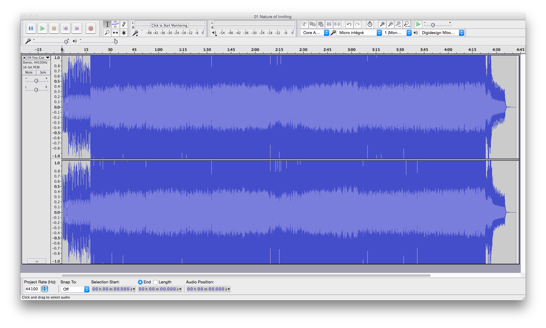Activate the Zoom tool
The width and height of the screenshot is (546, 328).
(107, 33)
